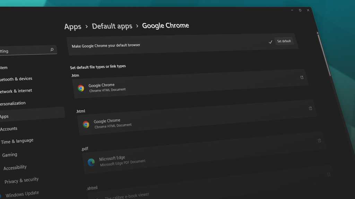Select Apps in the sidebar
This screenshot has width=355, height=199.
pyautogui.click(x=32, y=115)
